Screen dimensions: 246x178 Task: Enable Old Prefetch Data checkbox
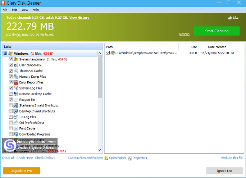coord(11,123)
